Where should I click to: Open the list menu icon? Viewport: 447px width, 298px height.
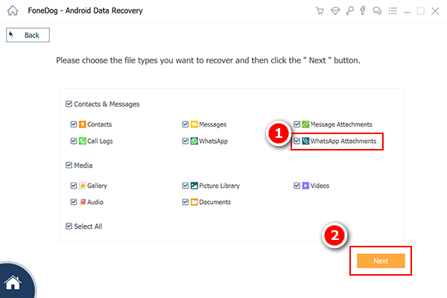[x=393, y=11]
